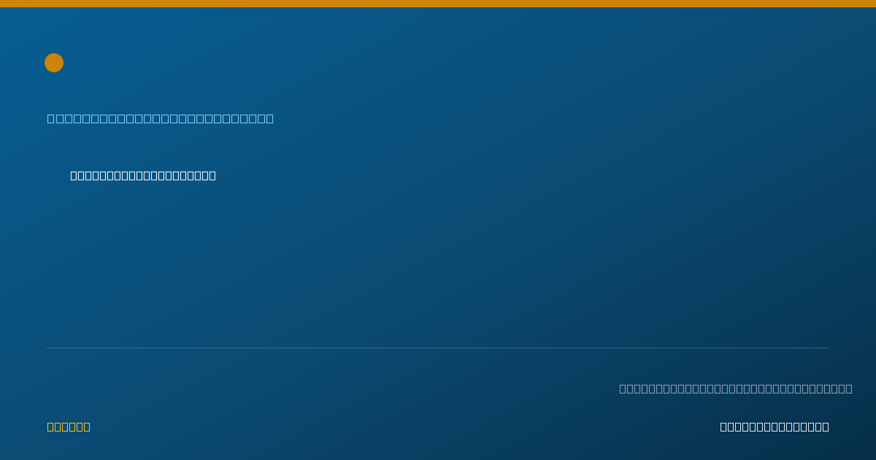The width and height of the screenshot is (876, 460).
Task: Click the long gray caption above the footer
Action: click(x=736, y=388)
